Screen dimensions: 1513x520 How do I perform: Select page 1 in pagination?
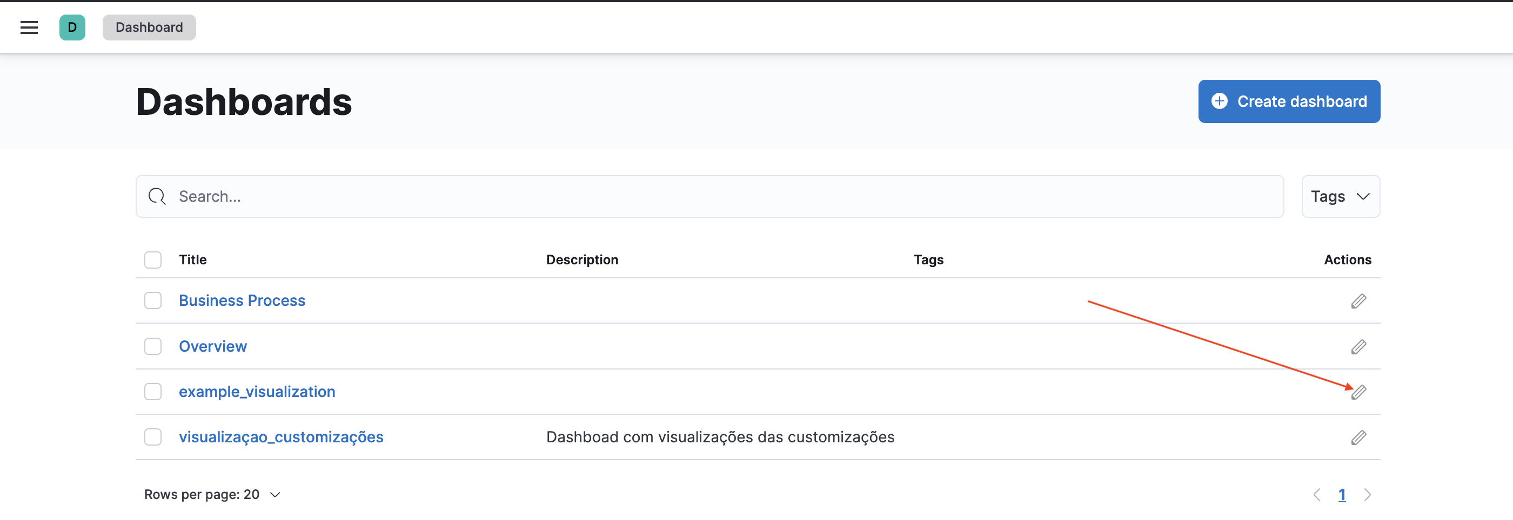(1342, 495)
